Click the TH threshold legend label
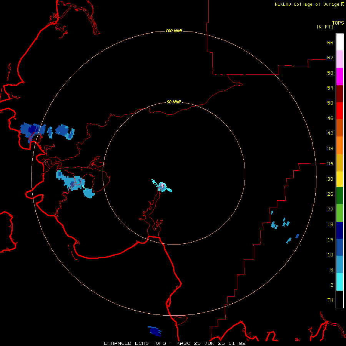This screenshot has width=346, height=346. (x=330, y=300)
